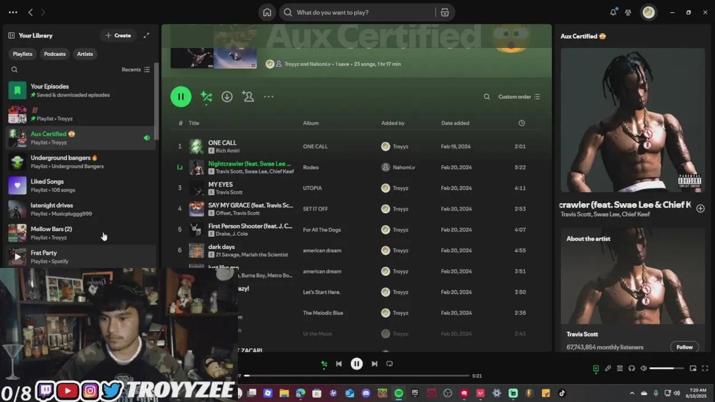715x402 pixels.
Task: Pause from the bottom player bar
Action: [x=356, y=363]
